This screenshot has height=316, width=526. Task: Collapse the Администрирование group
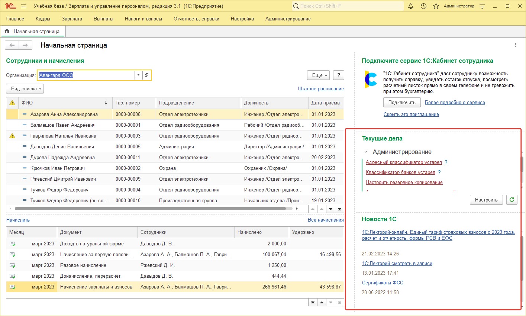[x=365, y=152]
